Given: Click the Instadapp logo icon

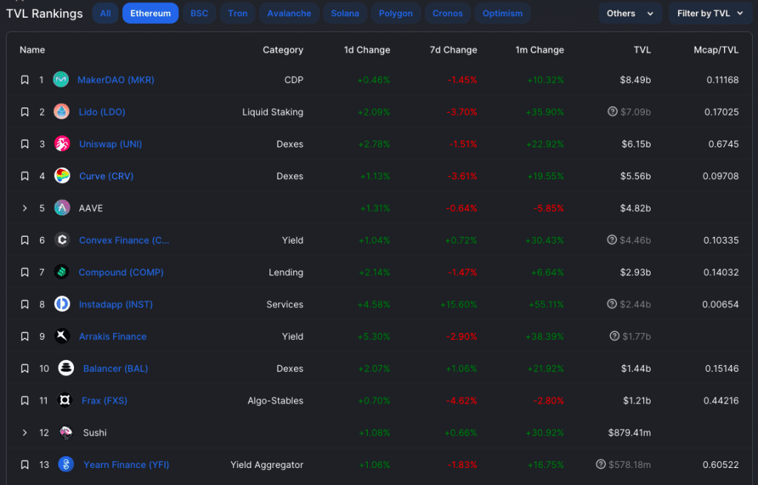Looking at the screenshot, I should coord(62,304).
